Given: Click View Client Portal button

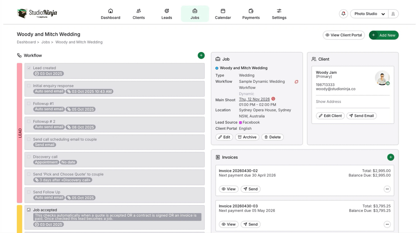Looking at the screenshot, I should click(x=344, y=35).
